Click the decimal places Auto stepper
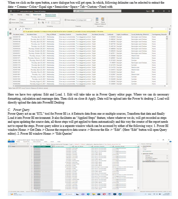Viewport: 178px width, 199px height. point(56,23)
